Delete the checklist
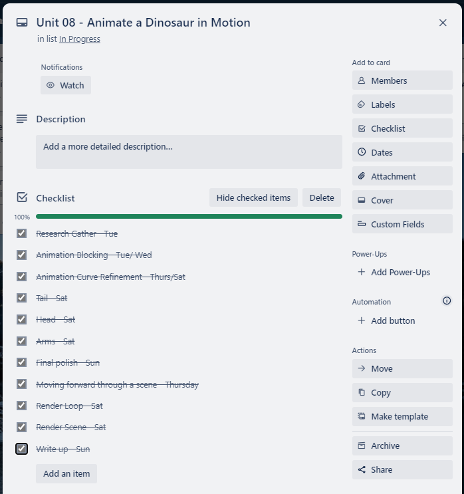Viewport: 464px width, 494px height. (322, 197)
